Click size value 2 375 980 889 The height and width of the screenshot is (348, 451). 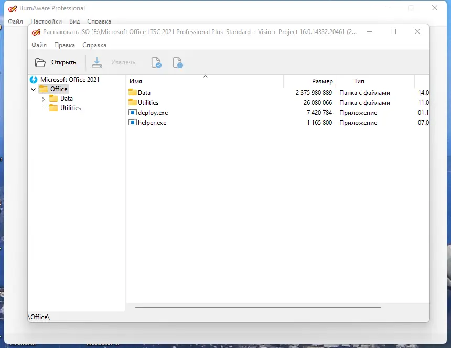click(314, 93)
